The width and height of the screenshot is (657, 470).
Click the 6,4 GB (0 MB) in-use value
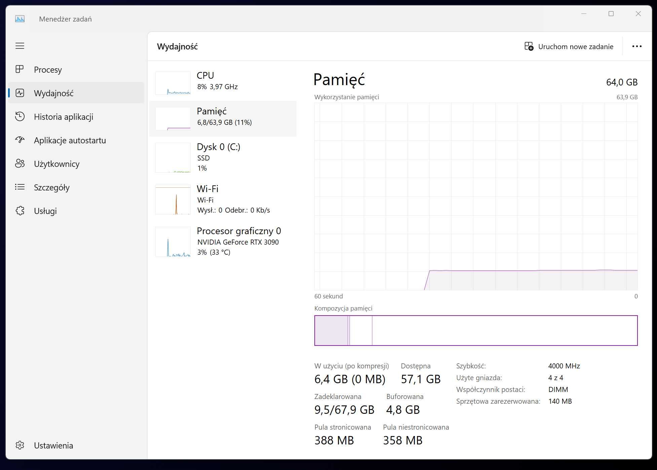(x=350, y=379)
